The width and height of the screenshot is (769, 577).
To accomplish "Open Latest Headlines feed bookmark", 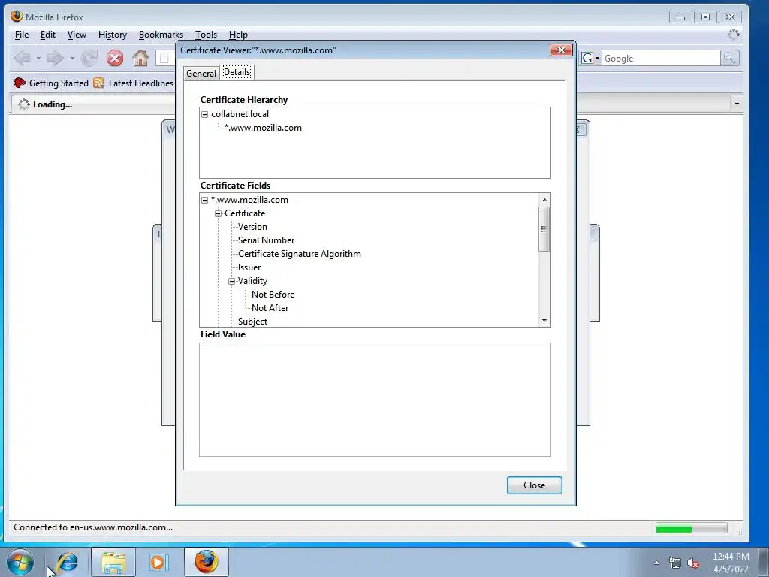I will point(134,83).
